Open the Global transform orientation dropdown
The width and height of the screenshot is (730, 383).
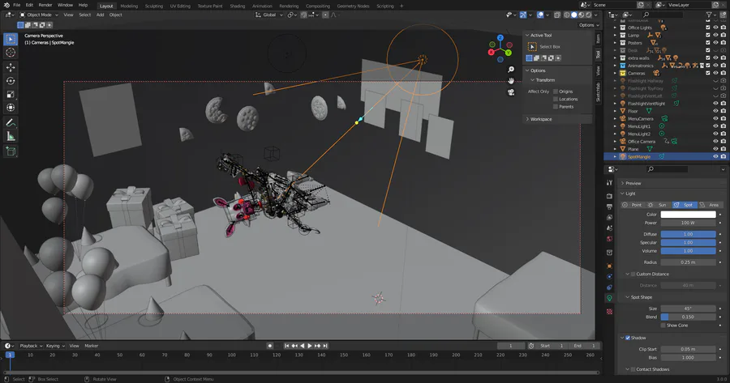pos(269,15)
